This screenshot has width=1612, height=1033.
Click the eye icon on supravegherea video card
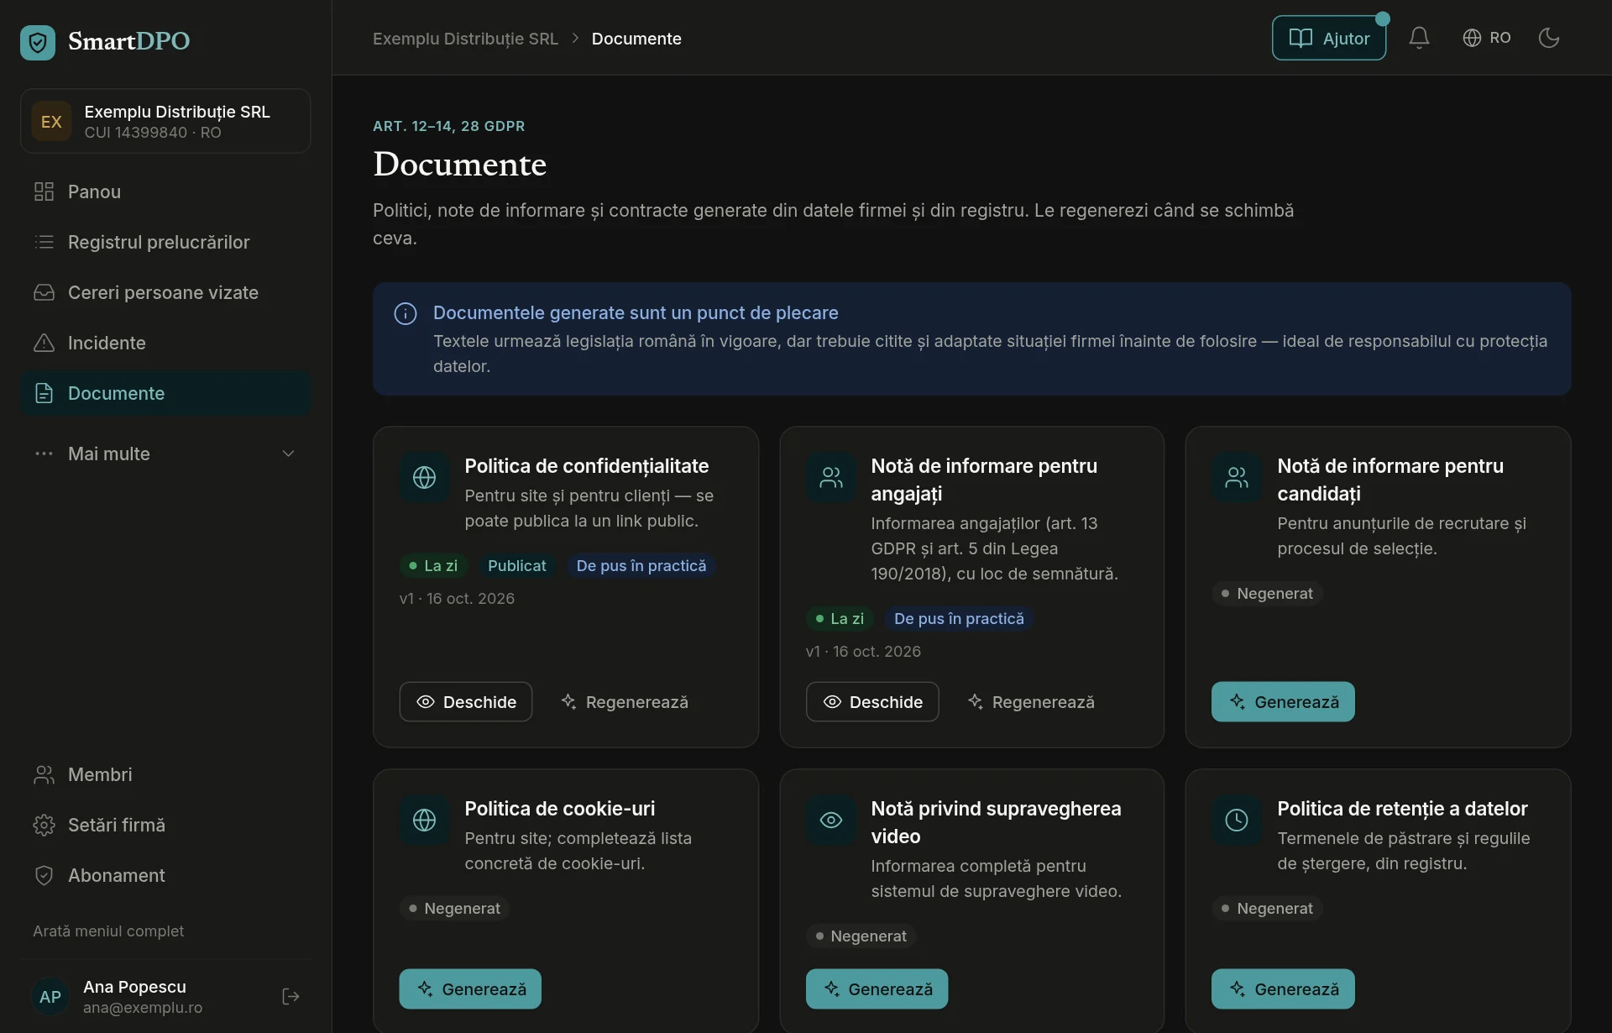(830, 820)
